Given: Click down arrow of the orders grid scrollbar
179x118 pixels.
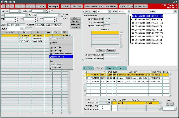Looking at the screenshot, I should 69,113.
